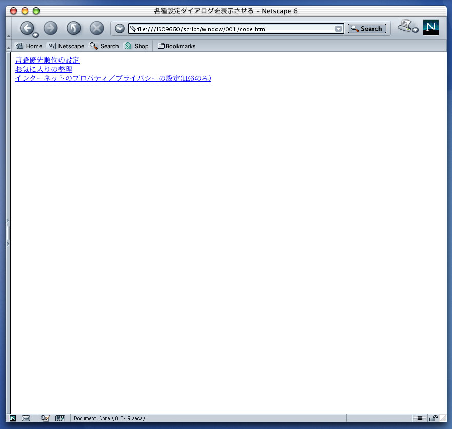452x429 pixels.
Task: Open the Back button history dropdown arrow
Action: coord(36,35)
